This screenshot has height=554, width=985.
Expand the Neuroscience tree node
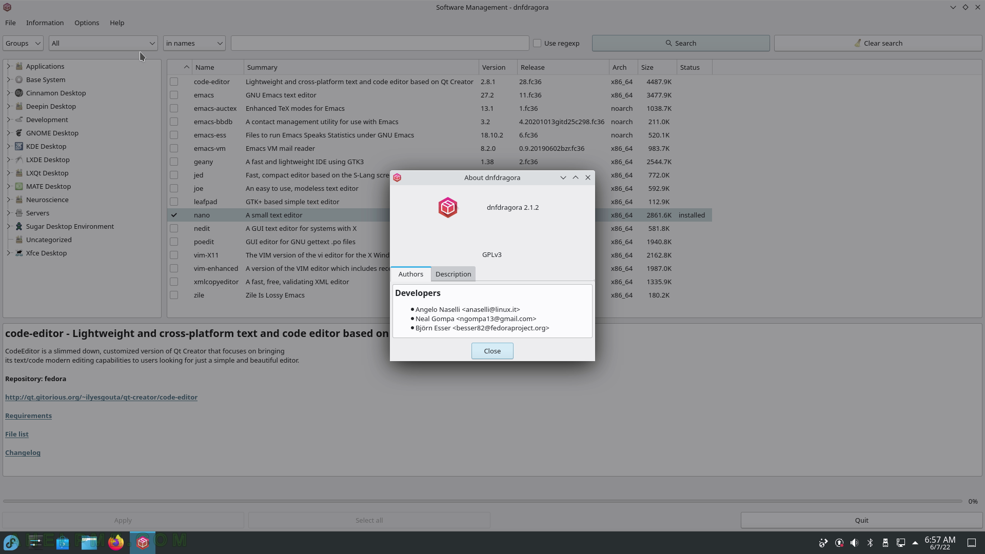click(x=8, y=200)
